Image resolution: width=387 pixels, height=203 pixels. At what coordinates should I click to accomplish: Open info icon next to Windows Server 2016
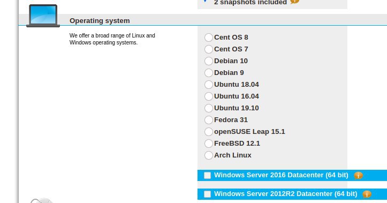pyautogui.click(x=358, y=175)
